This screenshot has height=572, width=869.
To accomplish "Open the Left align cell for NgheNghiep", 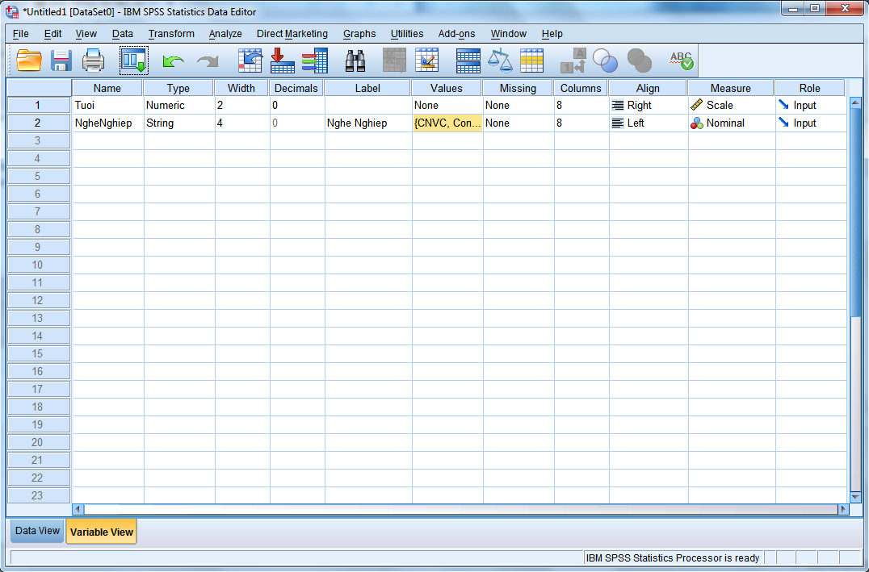I will (x=649, y=123).
